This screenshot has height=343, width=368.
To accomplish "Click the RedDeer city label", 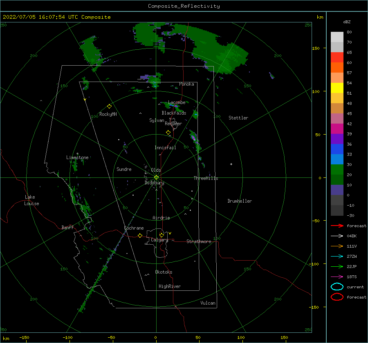I will pyautogui.click(x=173, y=124).
